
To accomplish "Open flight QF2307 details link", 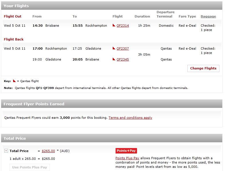I will tap(123, 48).
